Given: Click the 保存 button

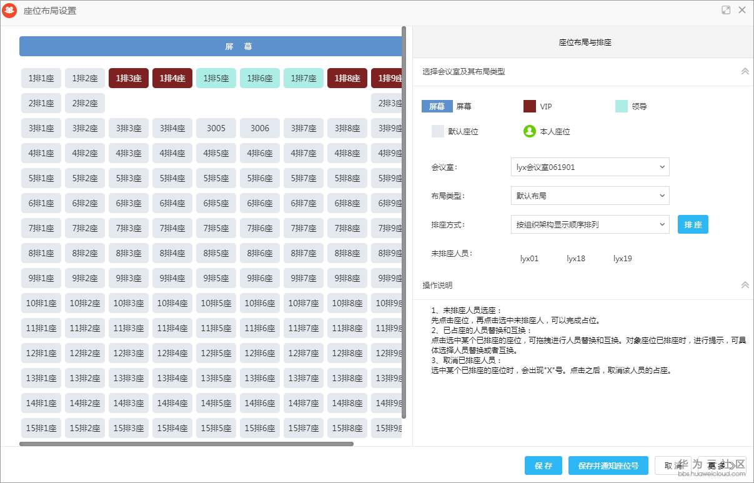Looking at the screenshot, I should coord(543,466).
